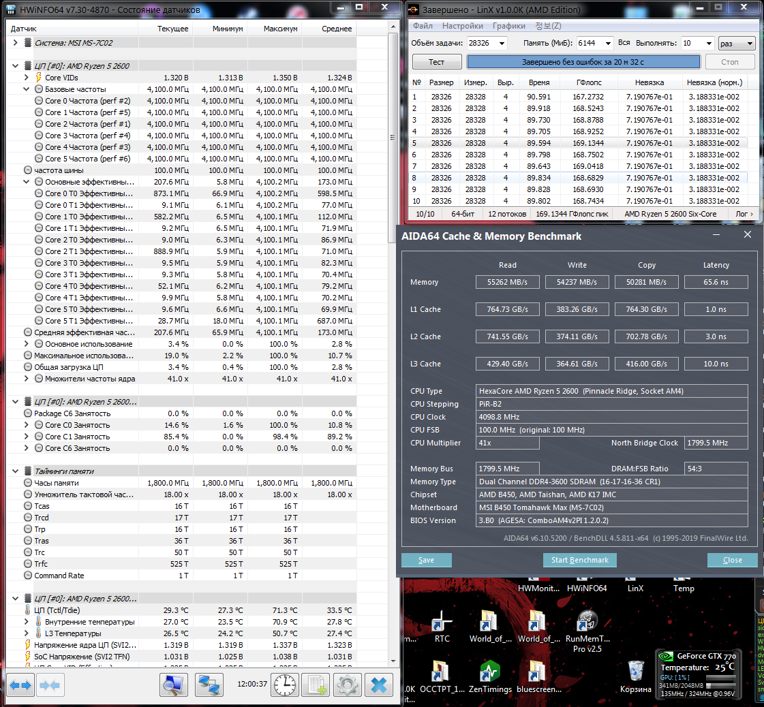Viewport: 764px width, 707px height.
Task: Click the HWiNFO vertical scrollbar thumb
Action: point(393,138)
